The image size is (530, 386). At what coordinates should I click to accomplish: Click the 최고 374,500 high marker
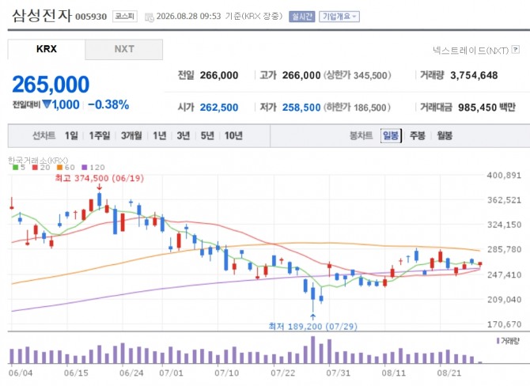[100, 178]
